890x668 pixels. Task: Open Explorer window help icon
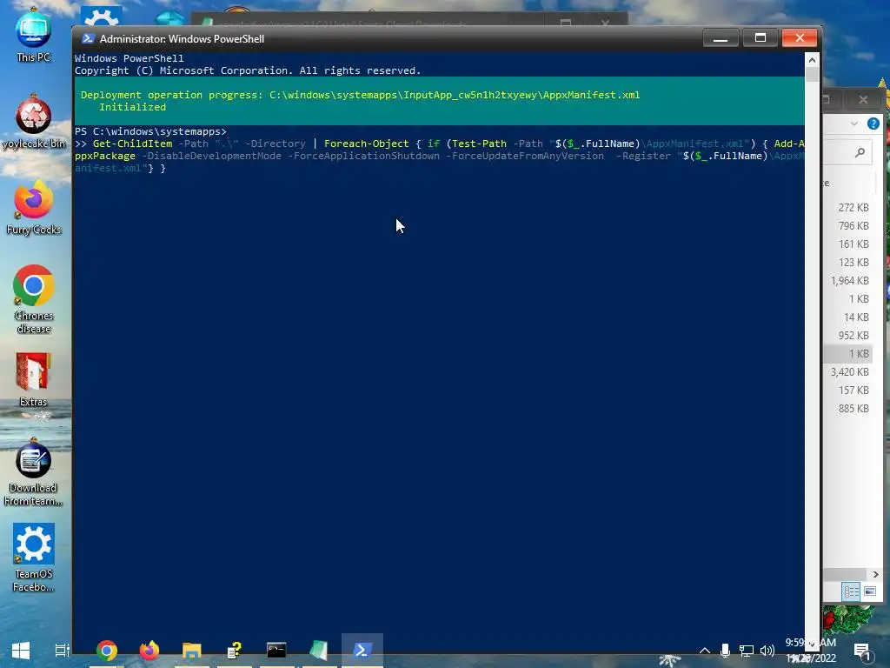click(x=873, y=124)
